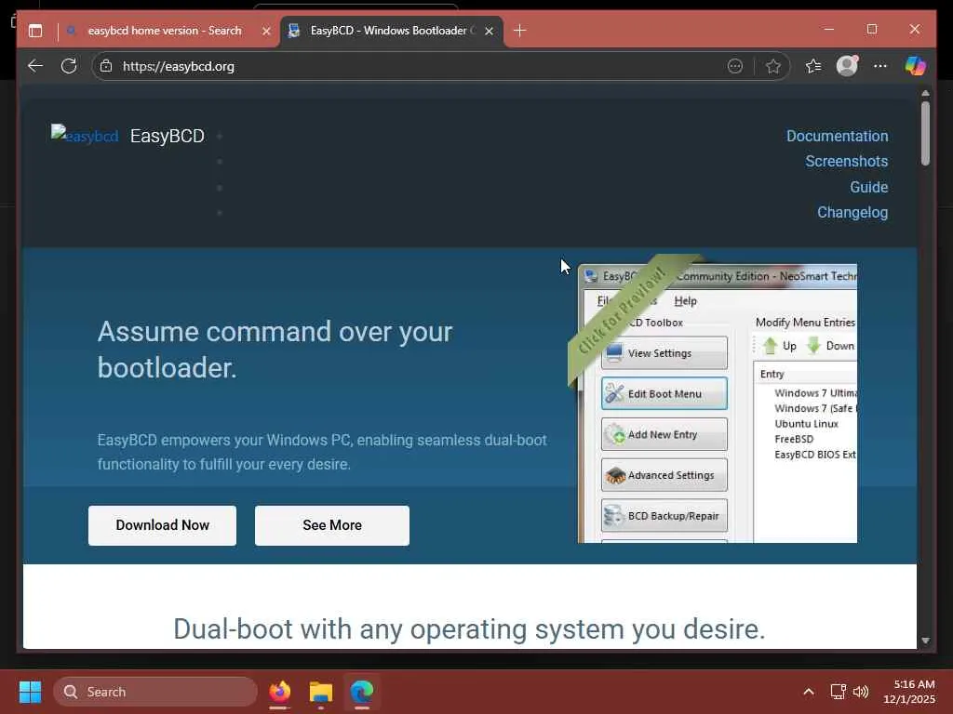The height and width of the screenshot is (714, 953).
Task: Open the Guide link
Action: coord(868,187)
